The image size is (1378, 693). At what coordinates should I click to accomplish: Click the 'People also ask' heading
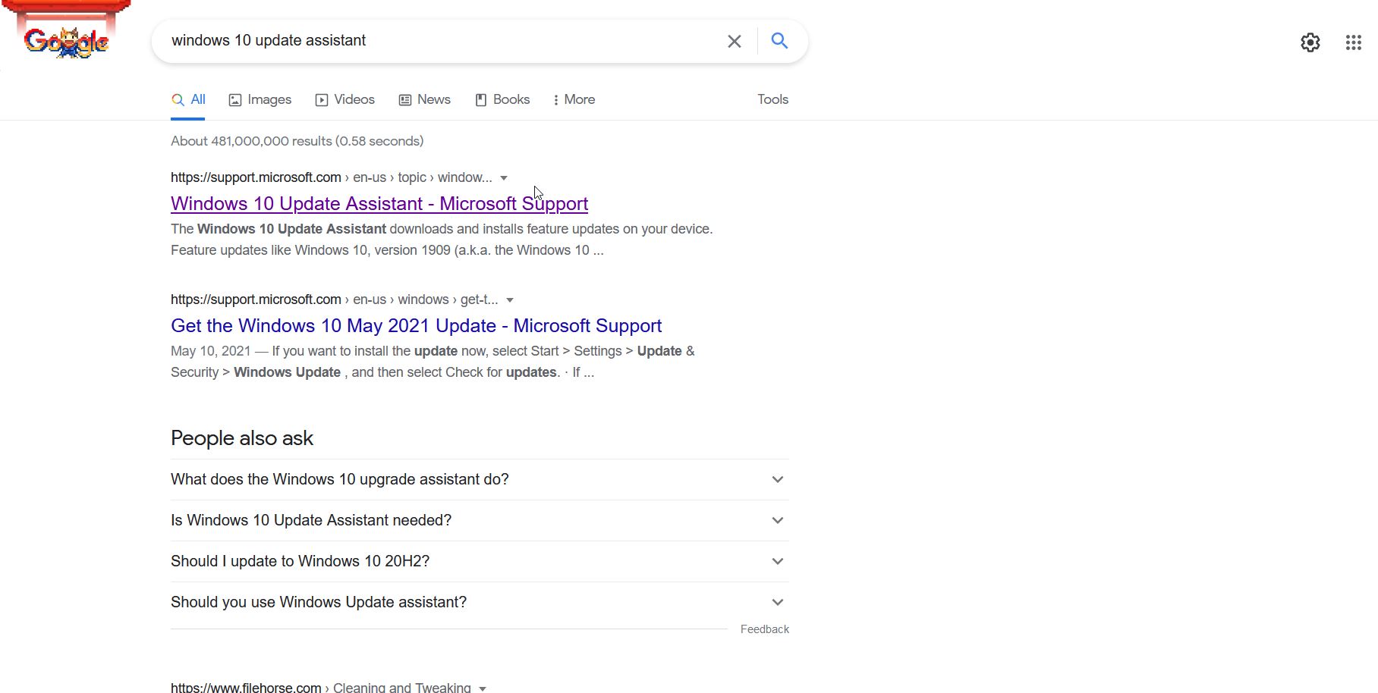coord(242,438)
